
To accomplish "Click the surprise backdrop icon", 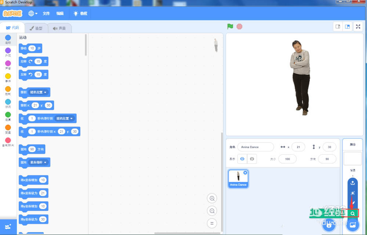I will tap(352, 193).
